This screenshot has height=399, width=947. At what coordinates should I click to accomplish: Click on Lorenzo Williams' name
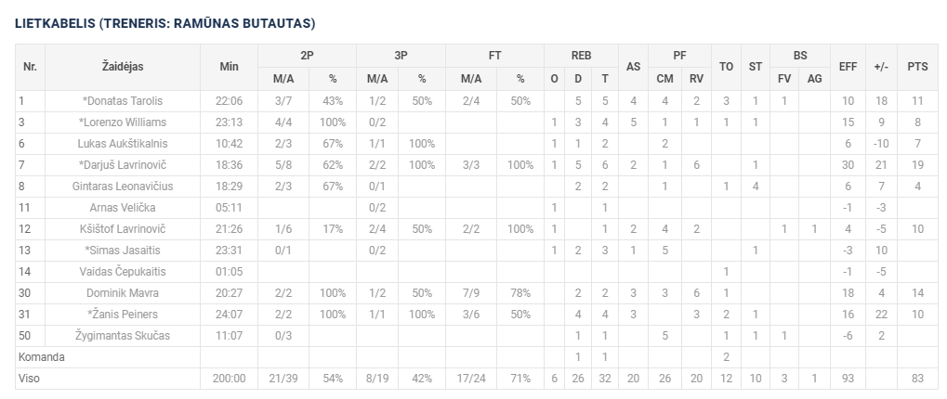pos(125,122)
